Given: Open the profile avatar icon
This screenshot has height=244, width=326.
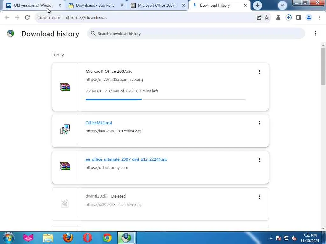Looking at the screenshot, I should (309, 18).
